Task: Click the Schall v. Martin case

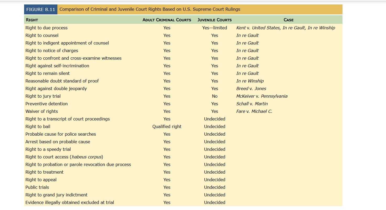Action: point(252,104)
